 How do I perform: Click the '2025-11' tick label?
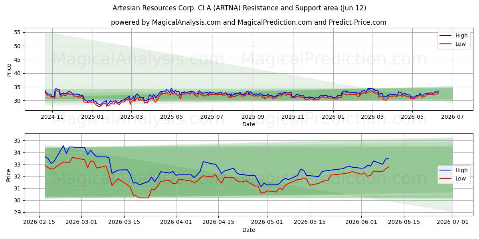(x=293, y=116)
